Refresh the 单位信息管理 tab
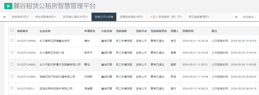 click(x=206, y=17)
